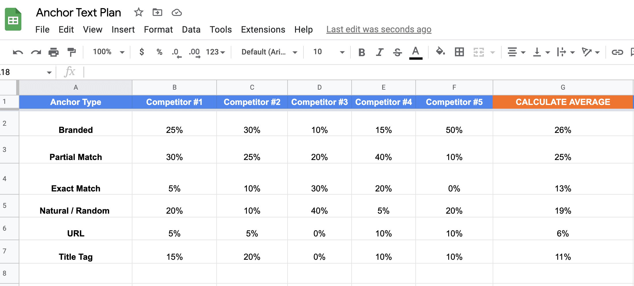This screenshot has height=286, width=634.
Task: Click the Anchor Type header cell
Action: pos(76,102)
